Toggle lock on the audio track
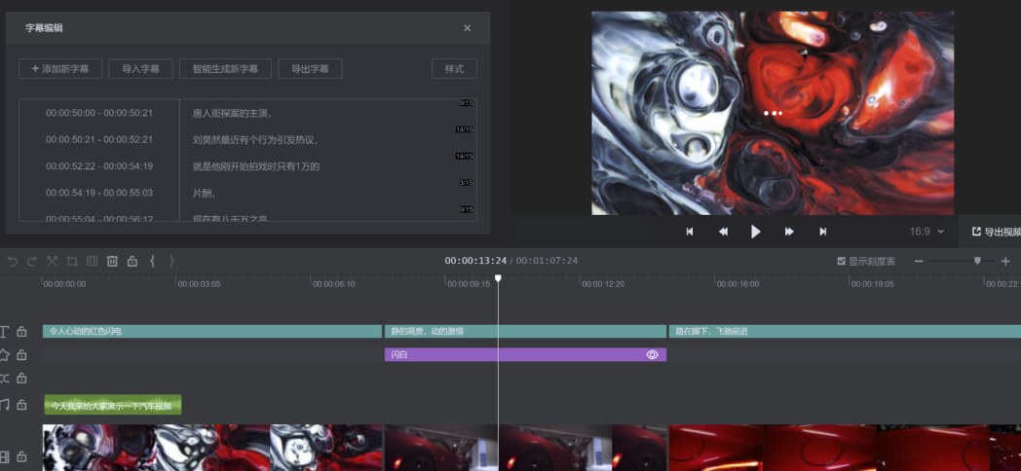 point(21,405)
